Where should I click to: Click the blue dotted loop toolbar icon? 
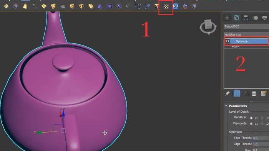(138, 7)
